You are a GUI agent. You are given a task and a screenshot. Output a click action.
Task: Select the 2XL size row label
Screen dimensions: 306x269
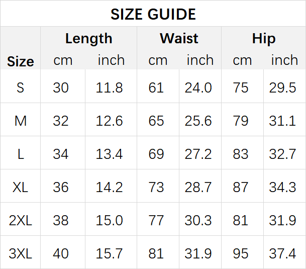point(20,221)
